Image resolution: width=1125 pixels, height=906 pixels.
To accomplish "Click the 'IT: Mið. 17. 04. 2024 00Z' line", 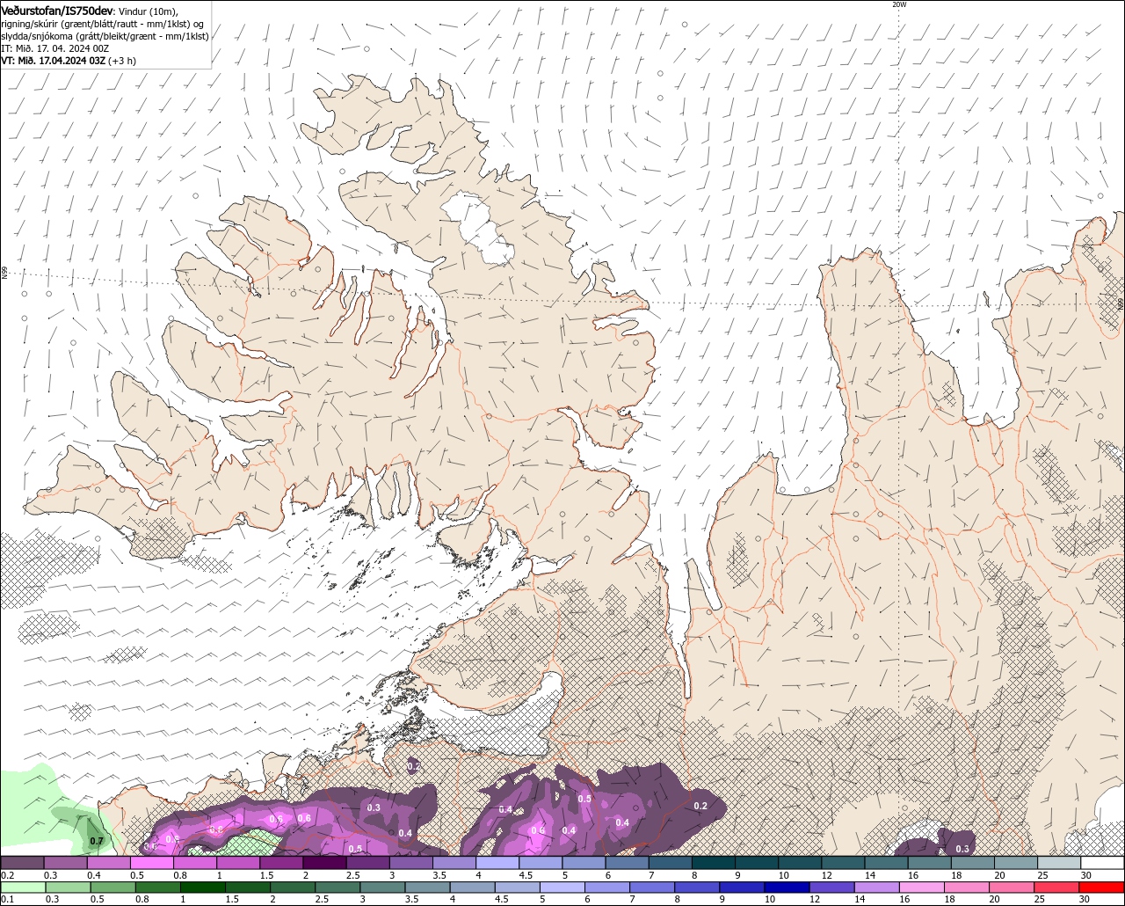I will tap(54, 47).
